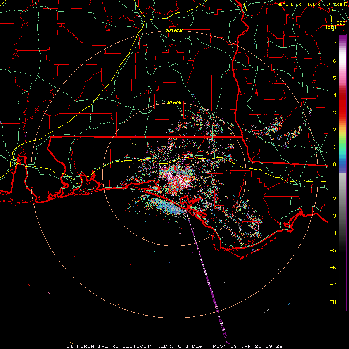
Task: Click the 5 value on the color scale
Action: click(335, 78)
